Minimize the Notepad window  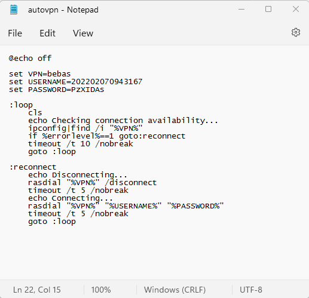tap(241, 9)
